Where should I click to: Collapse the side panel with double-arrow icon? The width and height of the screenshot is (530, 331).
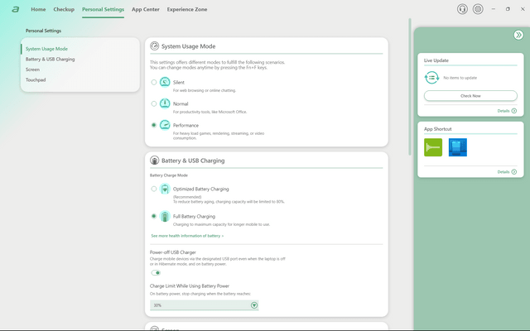[x=518, y=35]
